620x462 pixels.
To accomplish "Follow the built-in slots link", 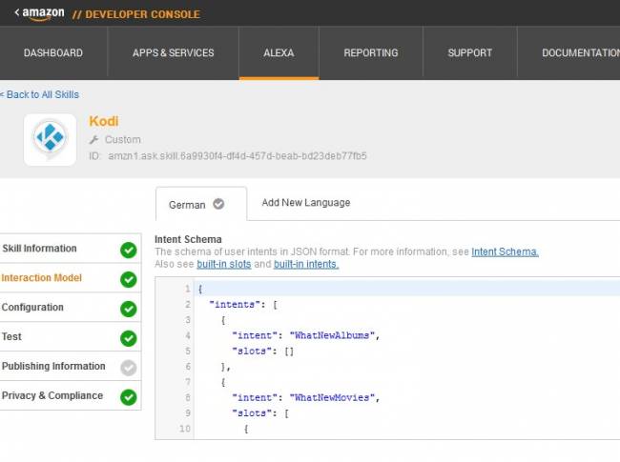I will (x=224, y=264).
